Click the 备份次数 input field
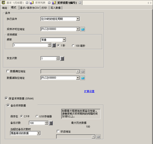The image size is (153, 144). coord(37,123)
